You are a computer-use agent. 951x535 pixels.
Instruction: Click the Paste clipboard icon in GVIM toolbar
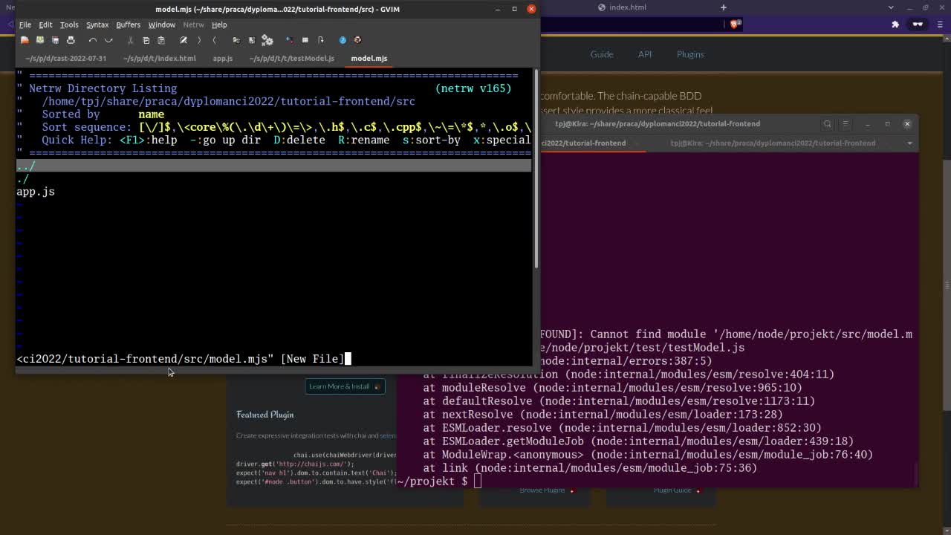(x=161, y=40)
